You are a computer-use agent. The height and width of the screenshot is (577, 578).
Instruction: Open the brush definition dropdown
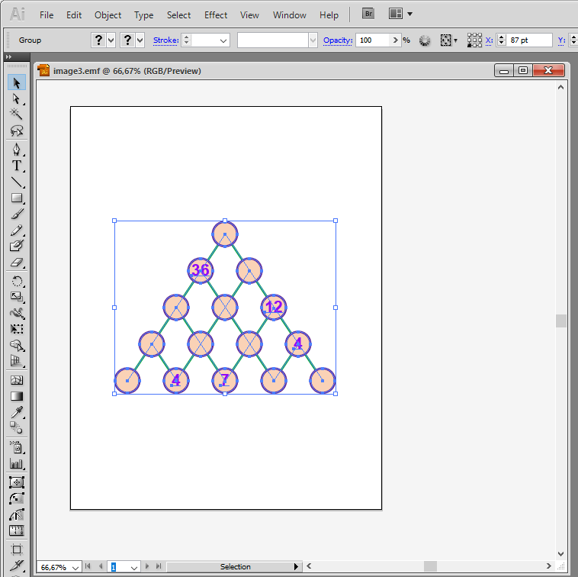(313, 40)
